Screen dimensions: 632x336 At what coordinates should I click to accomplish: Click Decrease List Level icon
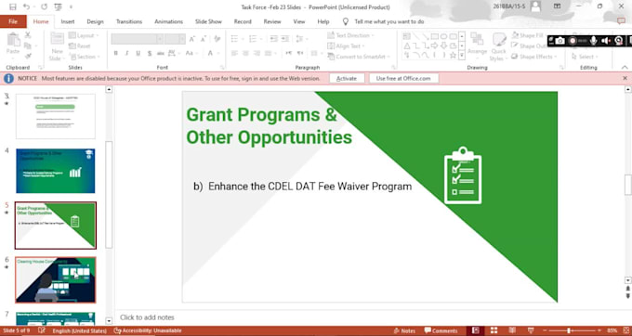[x=274, y=39]
